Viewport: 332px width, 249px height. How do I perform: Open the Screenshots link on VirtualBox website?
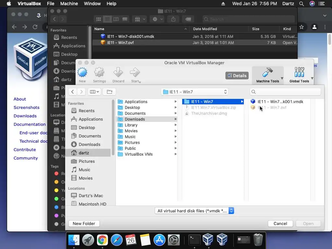27,107
